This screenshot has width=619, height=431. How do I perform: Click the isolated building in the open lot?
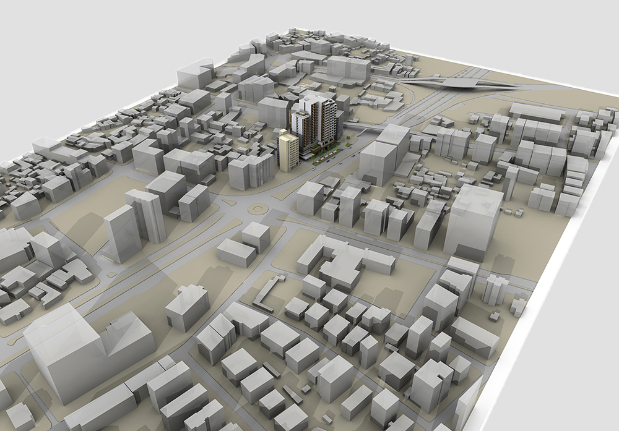tap(187, 307)
